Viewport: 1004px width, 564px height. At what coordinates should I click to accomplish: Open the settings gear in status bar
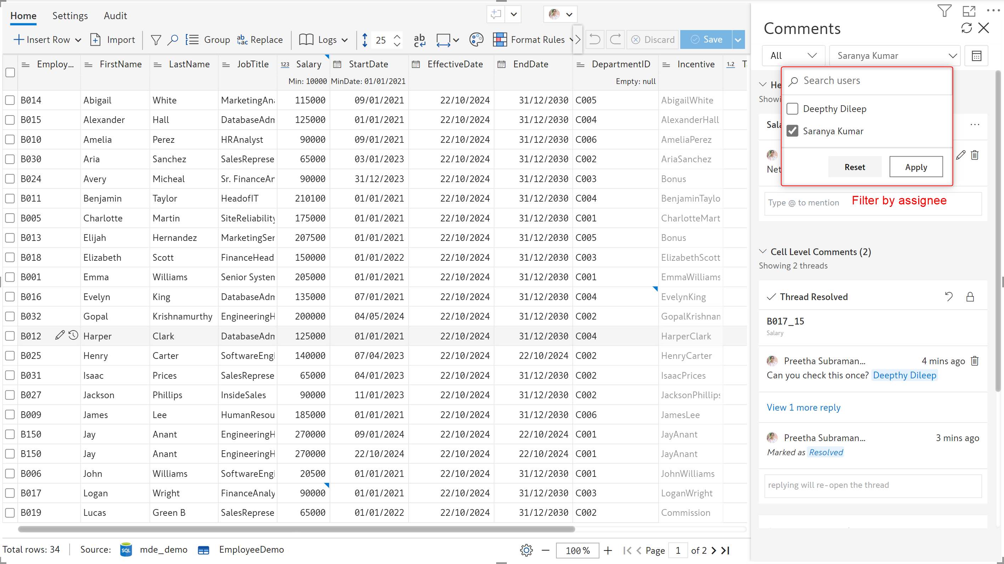[x=526, y=550]
